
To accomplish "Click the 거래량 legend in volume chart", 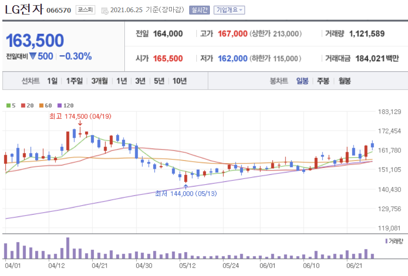I will (x=394, y=241).
